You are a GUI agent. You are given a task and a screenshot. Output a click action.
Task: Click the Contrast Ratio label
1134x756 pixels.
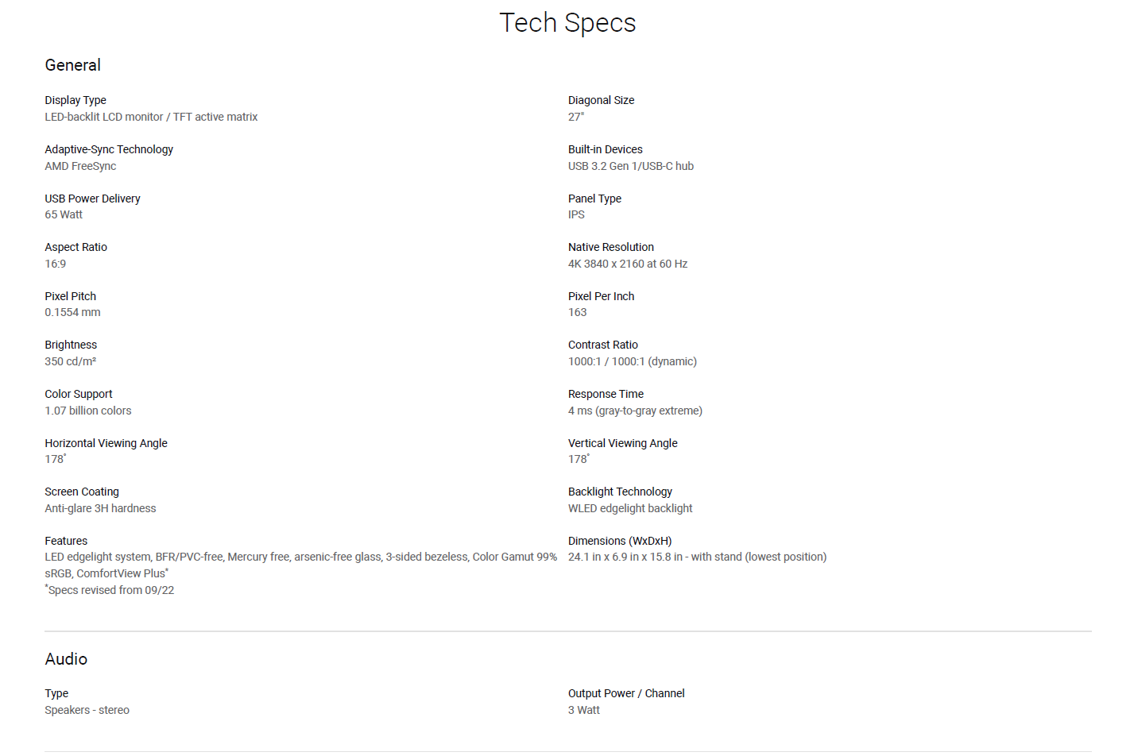[x=603, y=345]
